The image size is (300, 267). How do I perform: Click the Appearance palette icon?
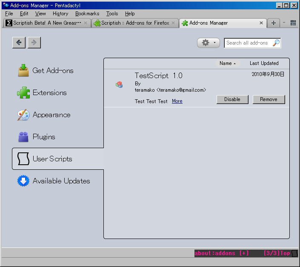pos(23,115)
